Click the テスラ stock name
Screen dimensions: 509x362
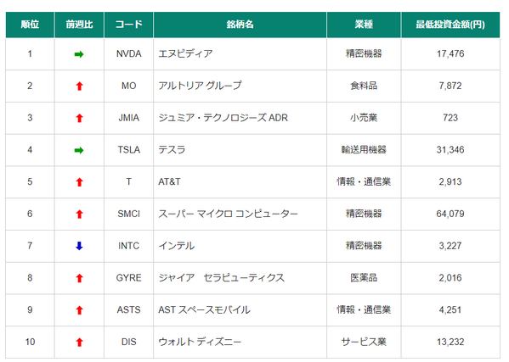(x=172, y=150)
